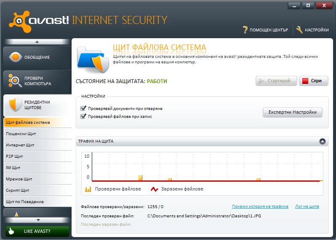Click the tallest yellow bar in traffic graph
The height and width of the screenshot is (240, 336).
click(140, 178)
